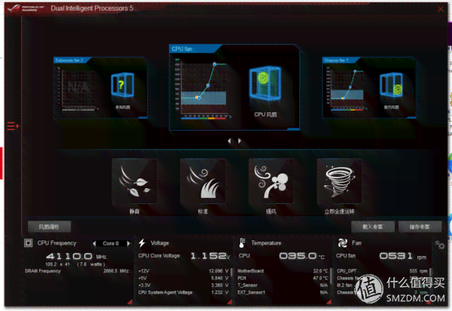Click the 'MotherBoard' temperature row

(x=282, y=271)
